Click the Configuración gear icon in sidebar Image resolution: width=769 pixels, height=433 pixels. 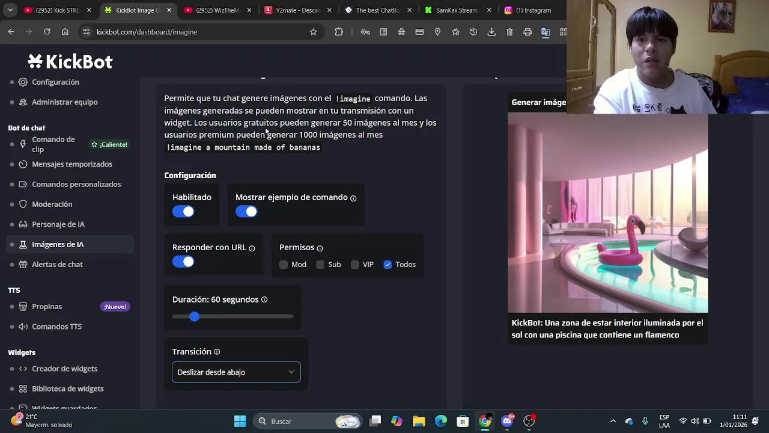(x=23, y=82)
